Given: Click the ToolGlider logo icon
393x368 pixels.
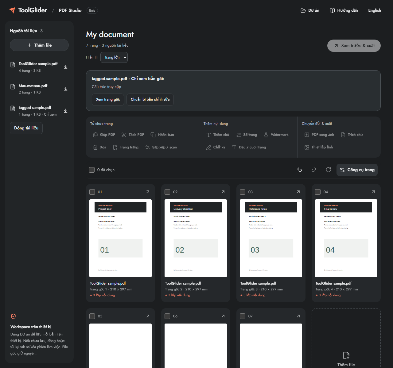Looking at the screenshot, I should click(12, 10).
